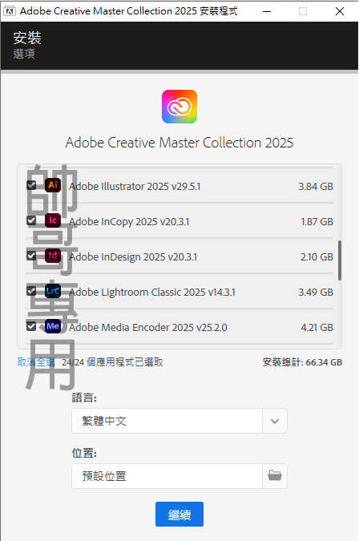Click the Lightroom Classic LrC icon
Viewport: 359px width, 541px height.
53,291
